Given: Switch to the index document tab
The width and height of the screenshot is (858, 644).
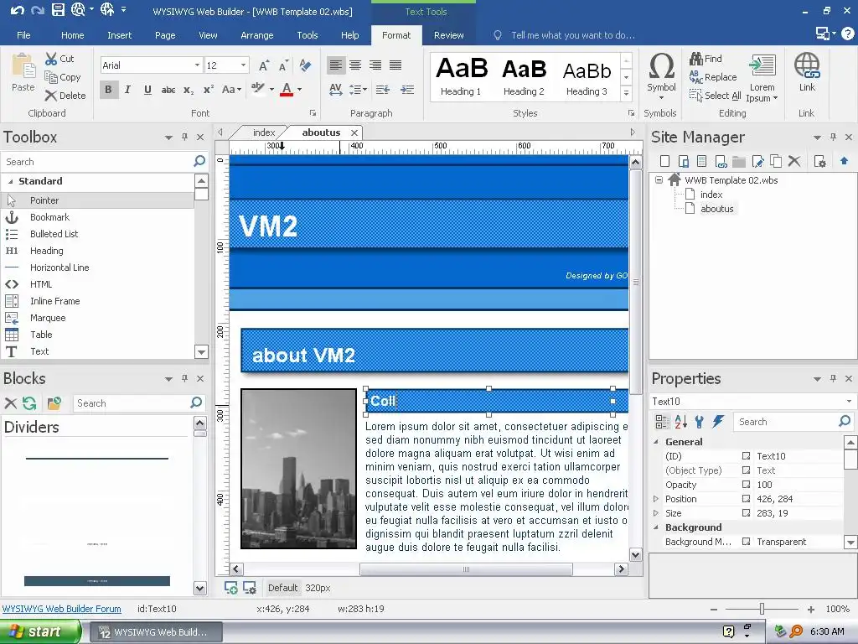Looking at the screenshot, I should click(x=264, y=132).
